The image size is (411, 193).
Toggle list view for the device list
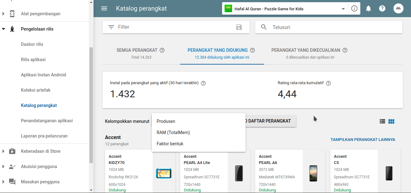[x=382, y=121]
